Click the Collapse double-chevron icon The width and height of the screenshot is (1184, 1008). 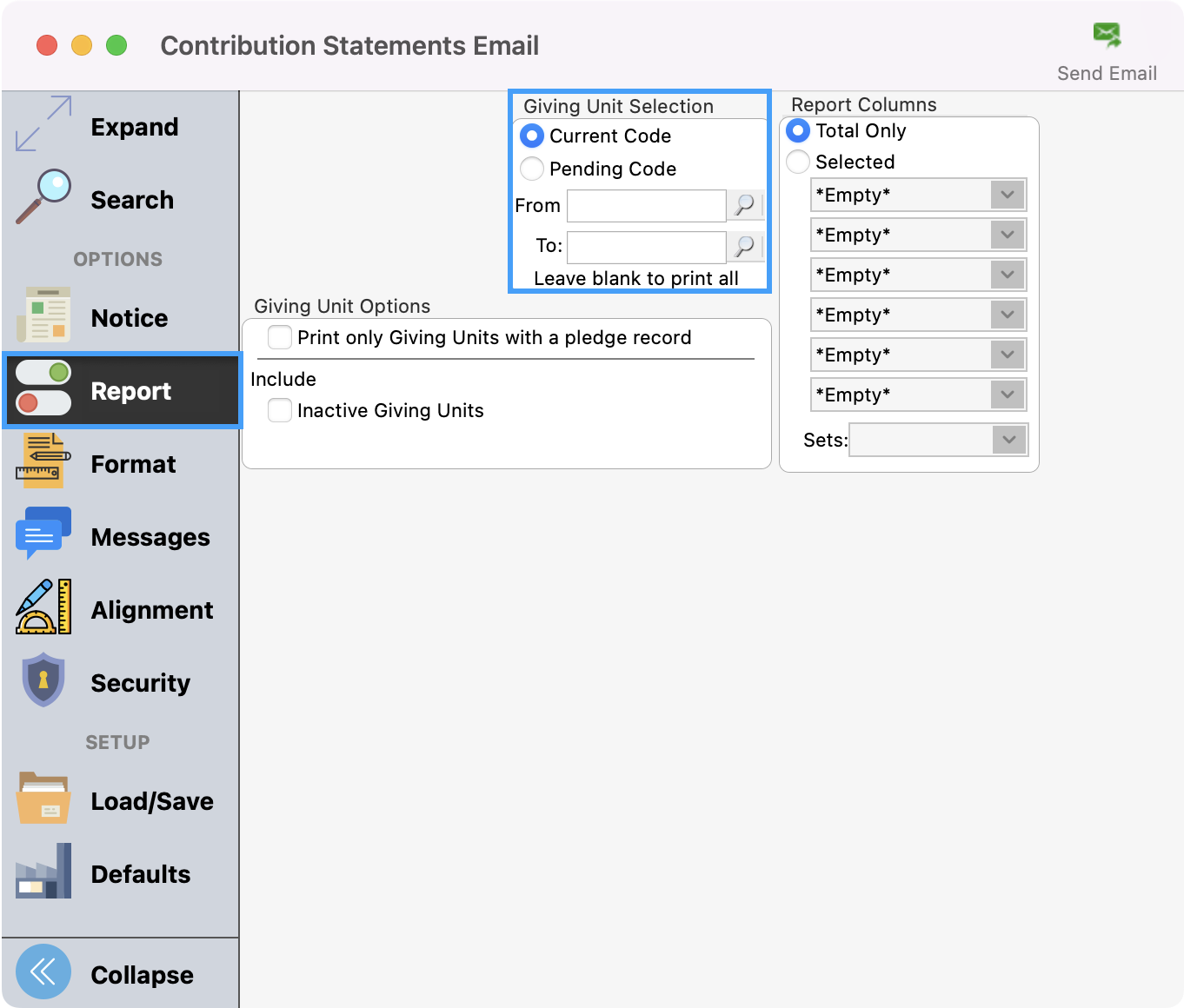[x=43, y=972]
